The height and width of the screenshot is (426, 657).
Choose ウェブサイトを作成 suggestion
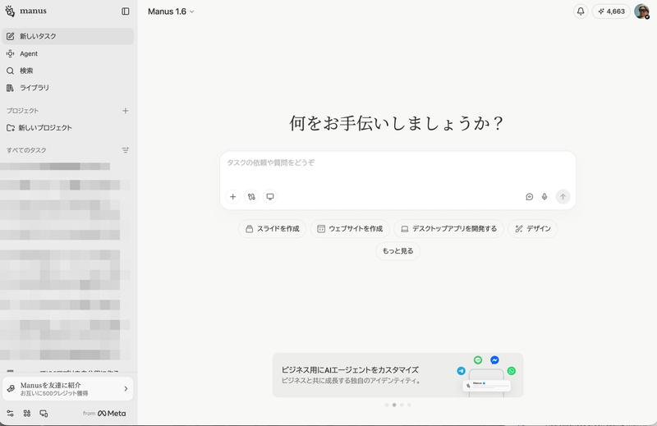tap(350, 229)
